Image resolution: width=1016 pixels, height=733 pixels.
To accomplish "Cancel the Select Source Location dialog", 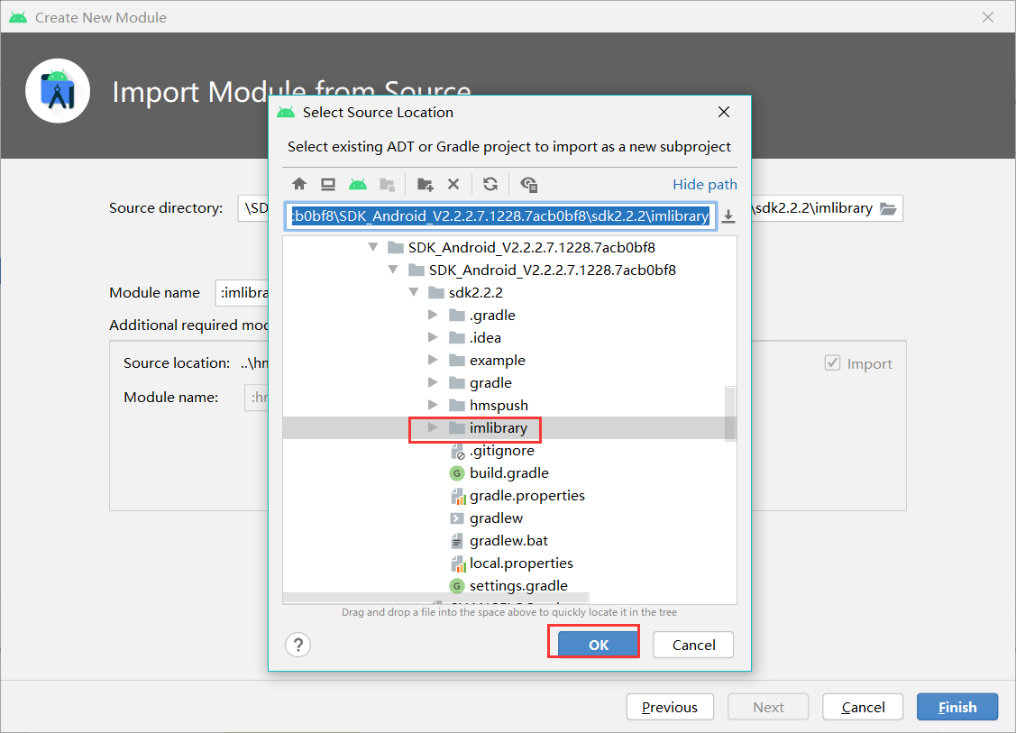I will pyautogui.click(x=693, y=645).
